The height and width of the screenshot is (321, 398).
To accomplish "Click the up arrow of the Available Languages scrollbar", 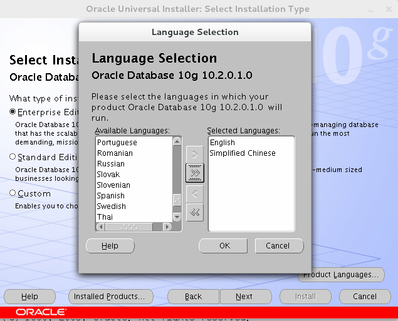I will [177, 141].
